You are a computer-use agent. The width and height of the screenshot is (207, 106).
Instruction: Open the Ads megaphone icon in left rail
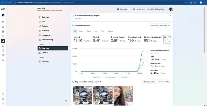coord(3,55)
